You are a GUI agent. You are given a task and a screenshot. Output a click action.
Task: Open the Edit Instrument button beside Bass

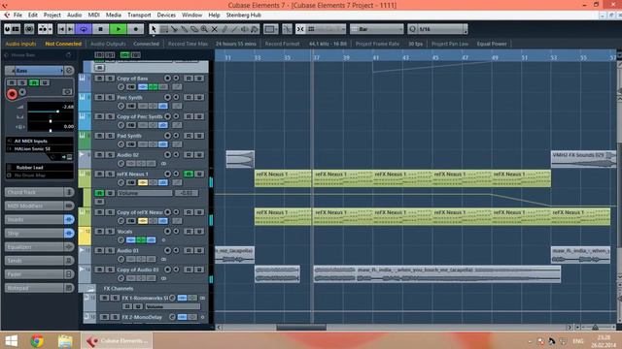coord(69,71)
